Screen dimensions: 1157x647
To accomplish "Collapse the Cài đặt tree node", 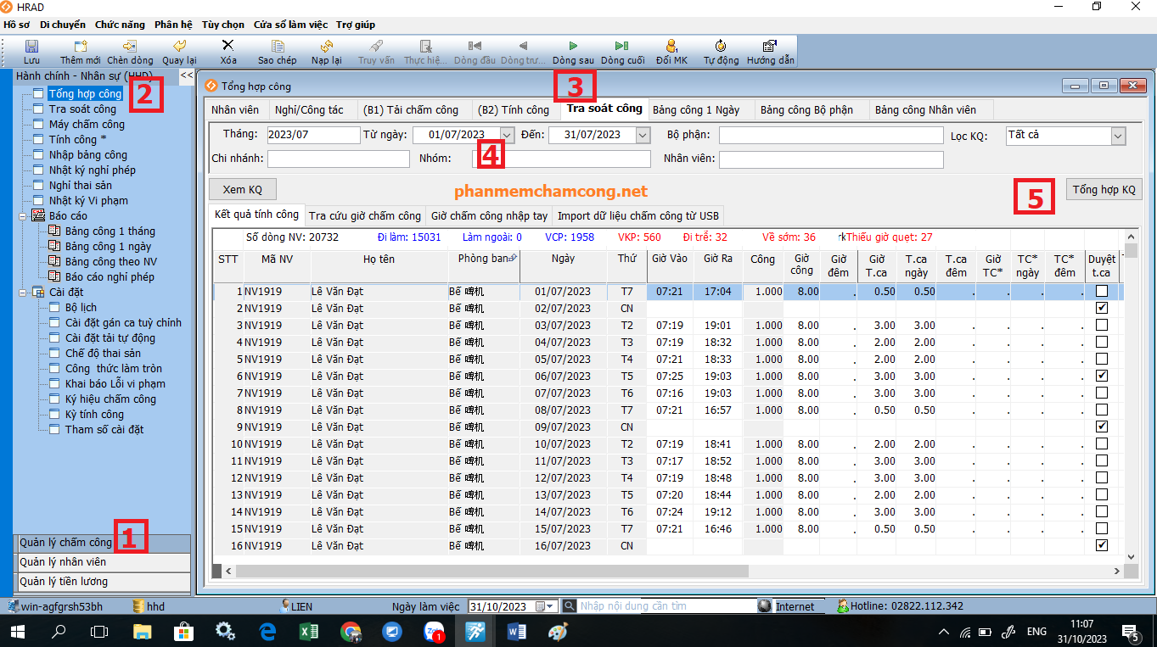I will [23, 293].
